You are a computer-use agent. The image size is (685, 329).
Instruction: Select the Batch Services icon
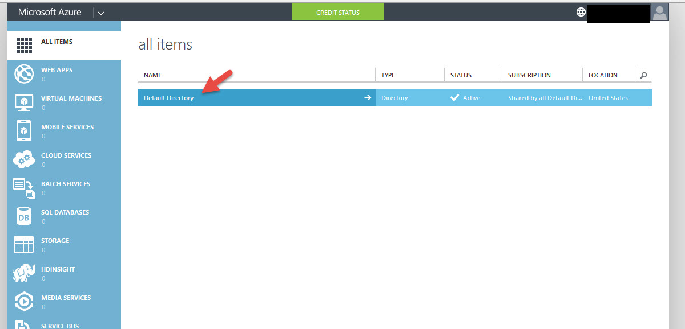(x=23, y=188)
